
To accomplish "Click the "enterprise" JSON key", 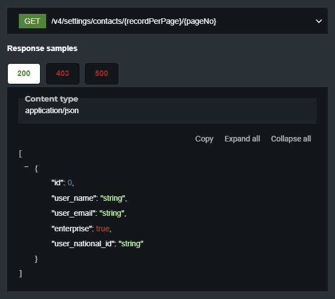I will [x=72, y=228].
